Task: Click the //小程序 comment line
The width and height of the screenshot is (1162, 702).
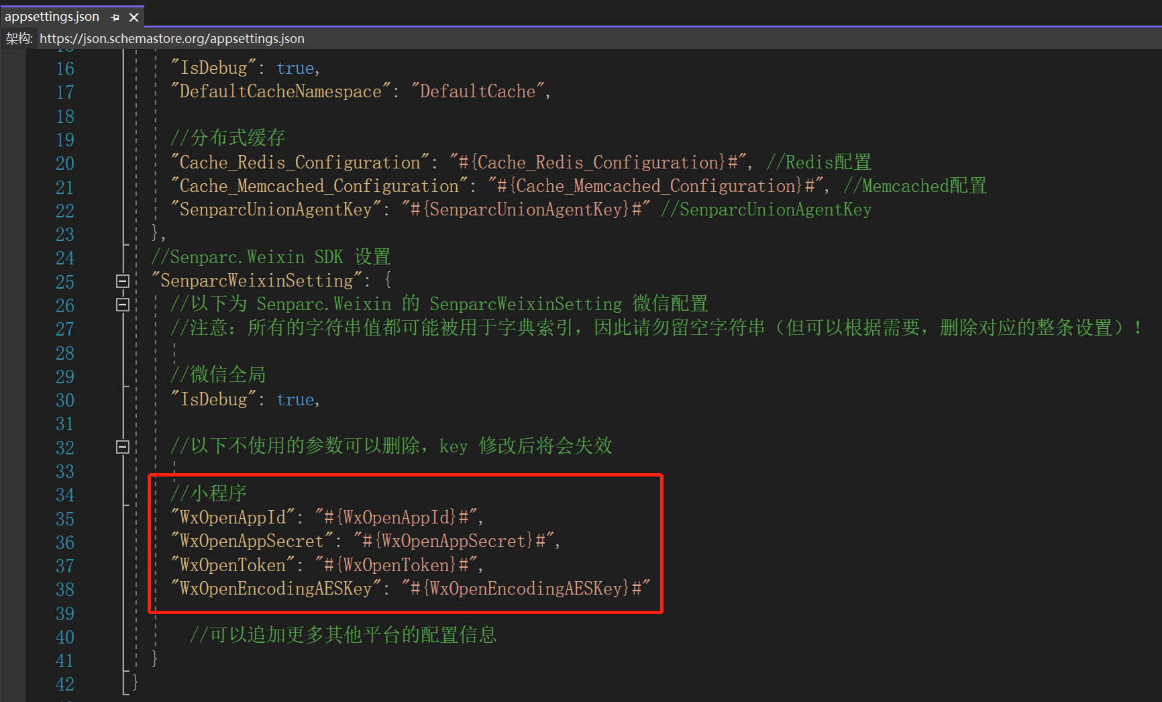Action: (x=209, y=494)
